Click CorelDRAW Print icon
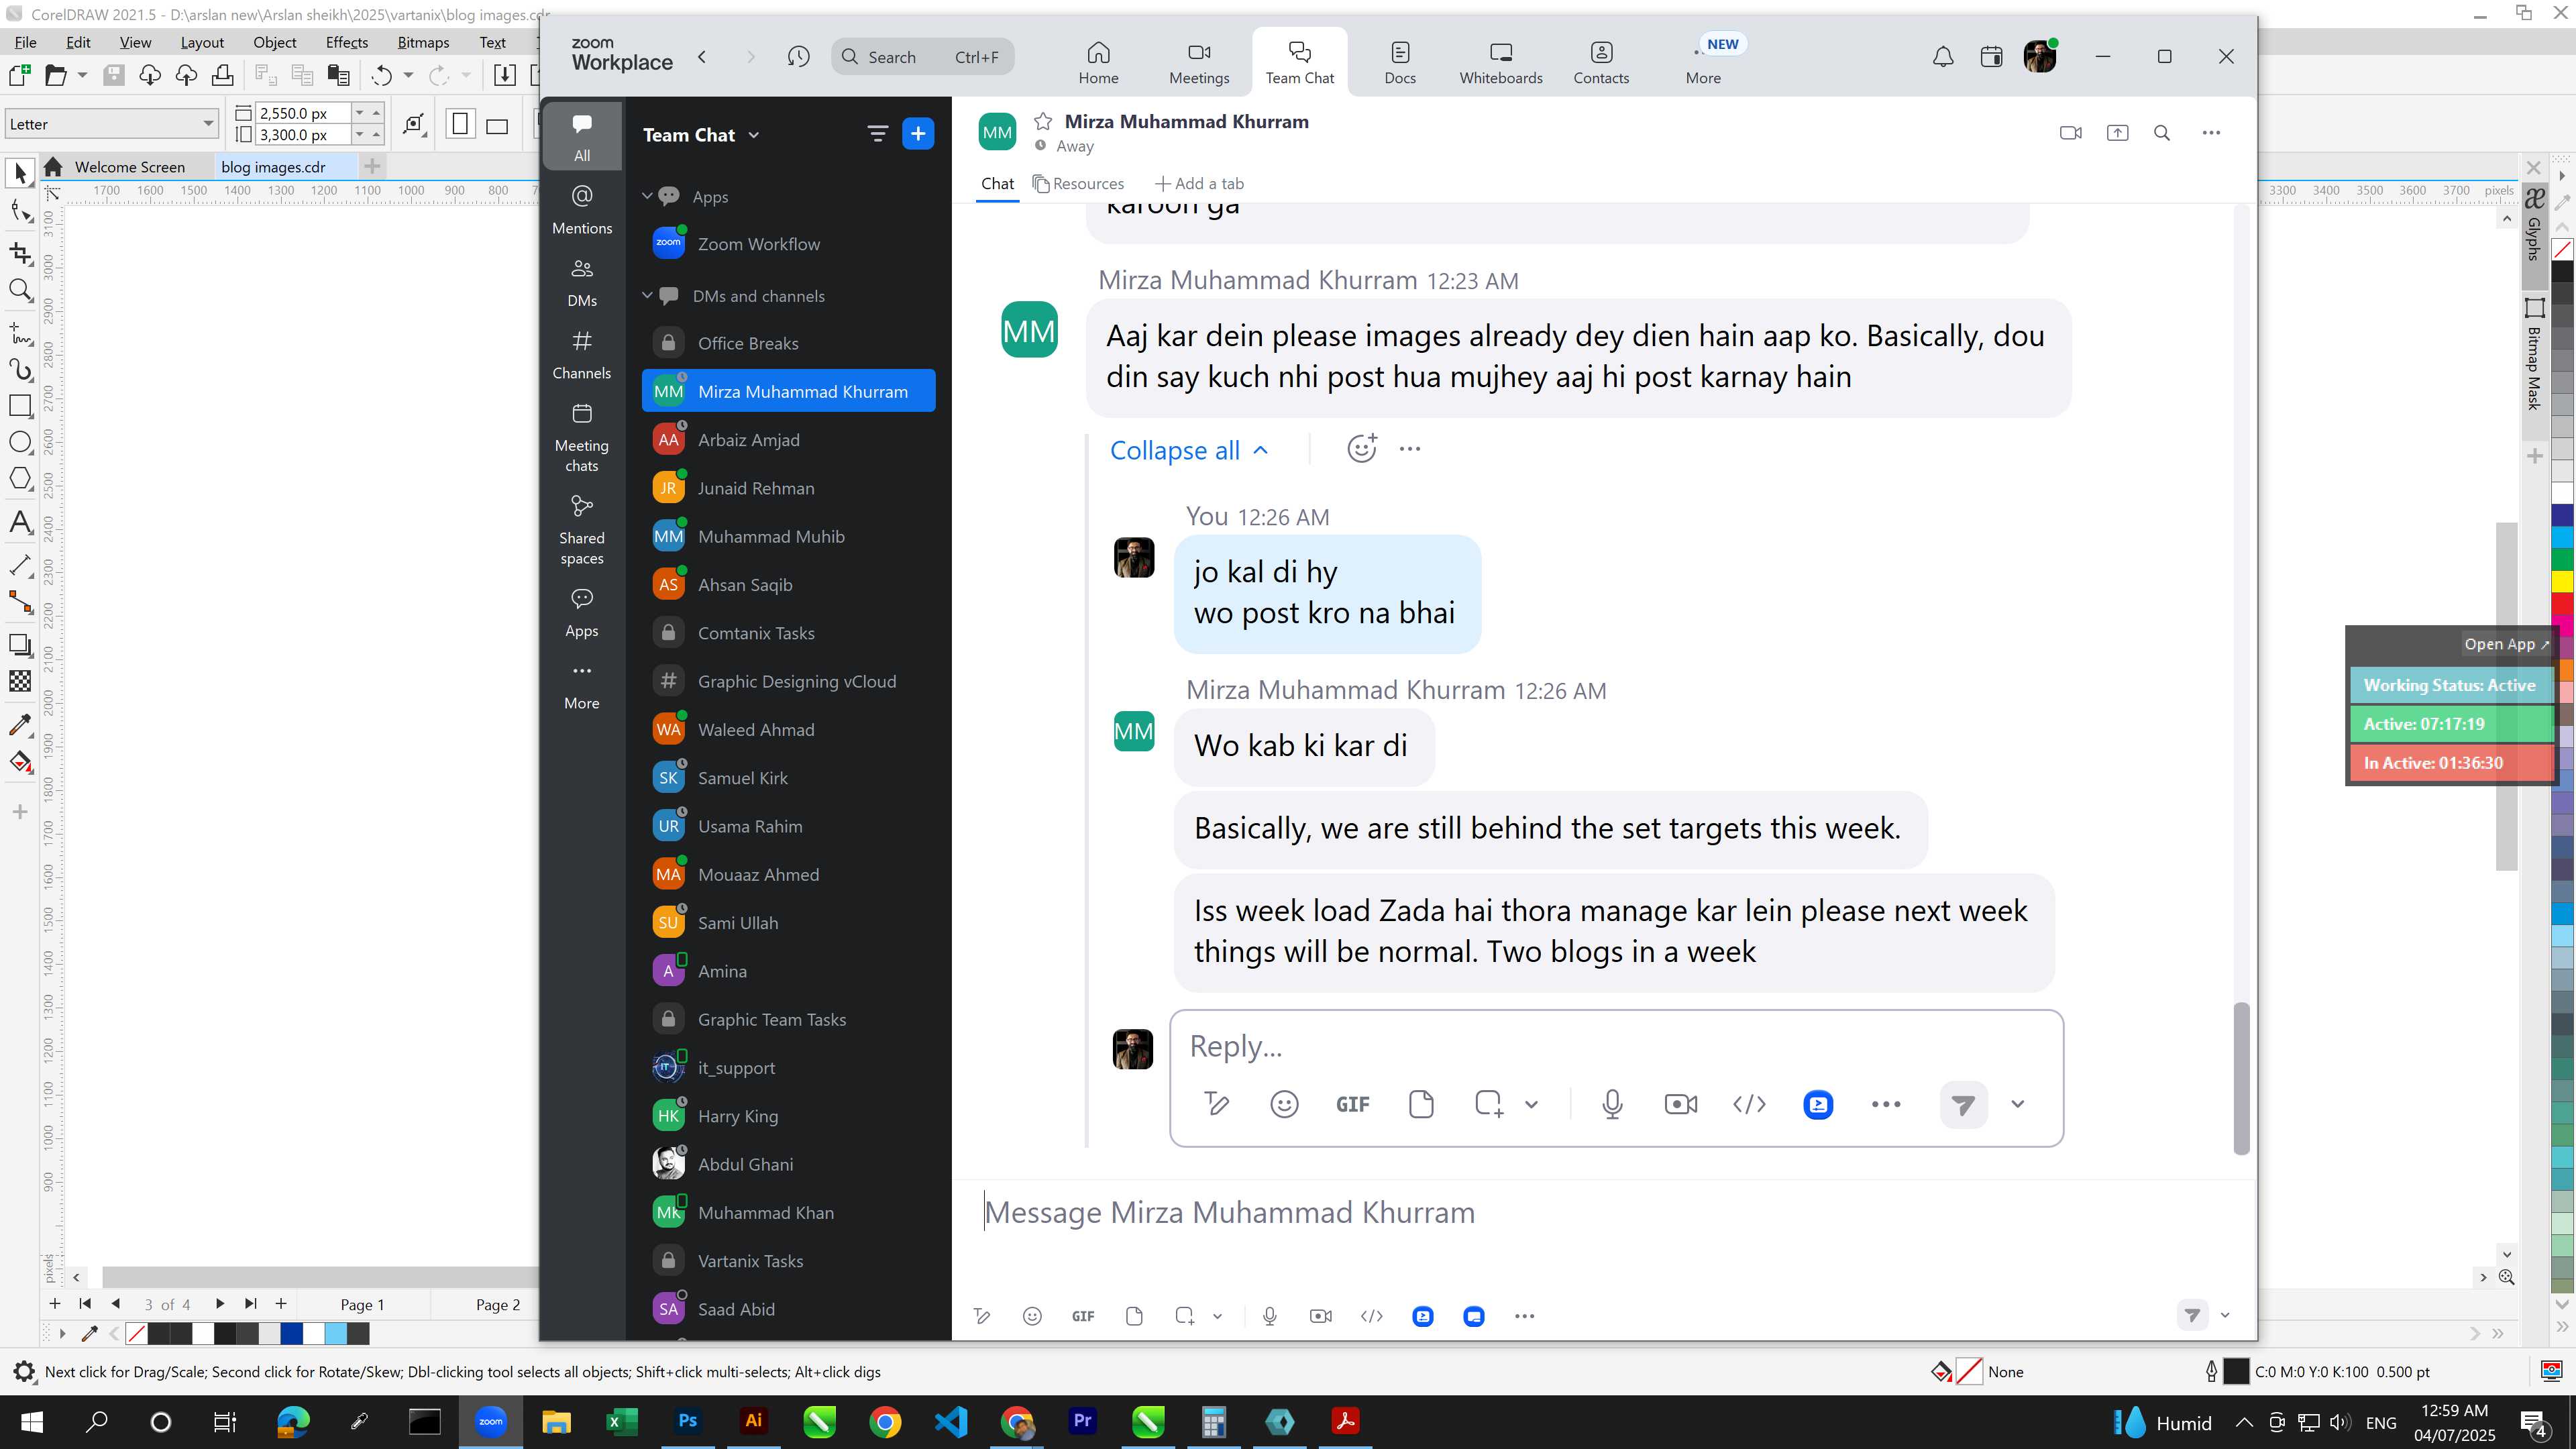The image size is (2576, 1449). pos(223,75)
